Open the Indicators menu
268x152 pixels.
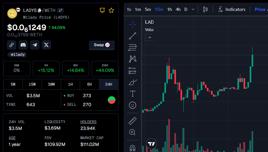click(232, 9)
